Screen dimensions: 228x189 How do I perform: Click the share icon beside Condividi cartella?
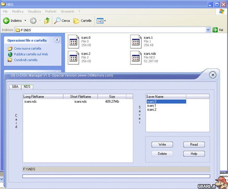click(x=10, y=60)
